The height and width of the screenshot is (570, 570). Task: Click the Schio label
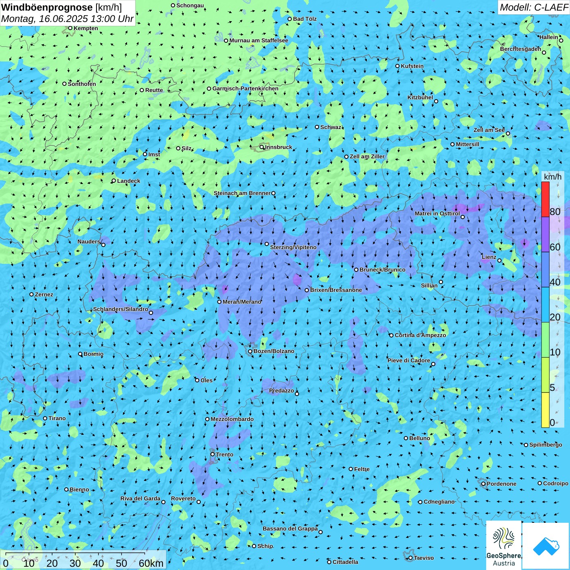[265, 546]
